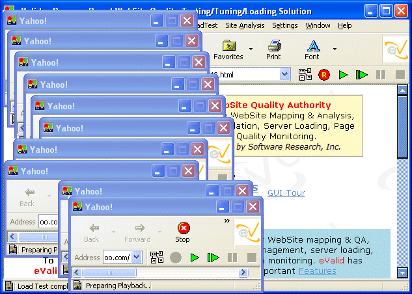Screen dimensions: 412x294
Task: Click the site map icon beside the red R
Action: pyautogui.click(x=305, y=75)
